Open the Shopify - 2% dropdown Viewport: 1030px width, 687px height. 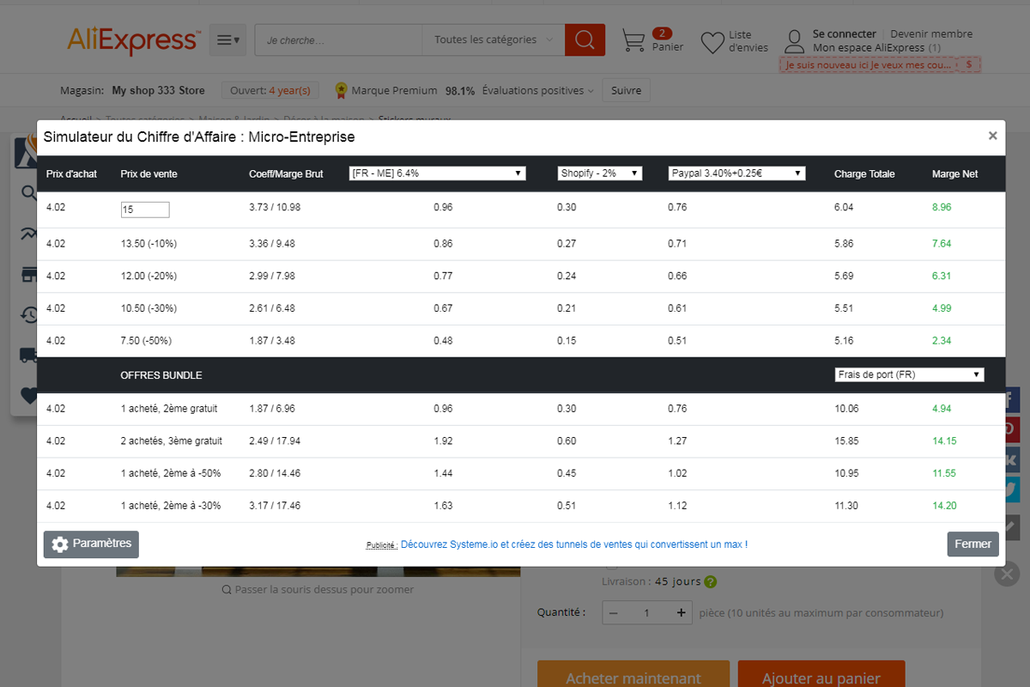(600, 173)
